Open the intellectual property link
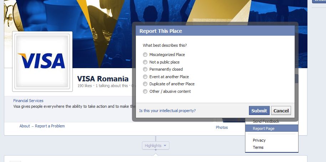This screenshot has width=326, height=162. coord(167,111)
